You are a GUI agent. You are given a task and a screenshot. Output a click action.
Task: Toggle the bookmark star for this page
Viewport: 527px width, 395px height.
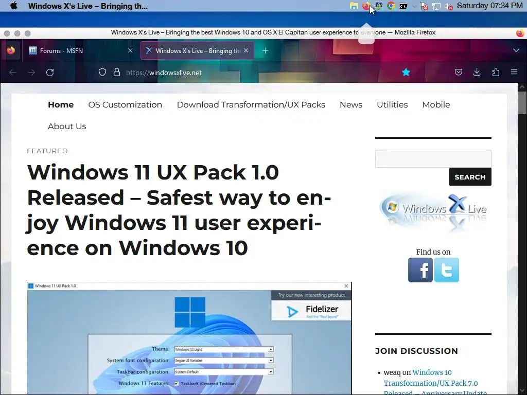tap(406, 72)
